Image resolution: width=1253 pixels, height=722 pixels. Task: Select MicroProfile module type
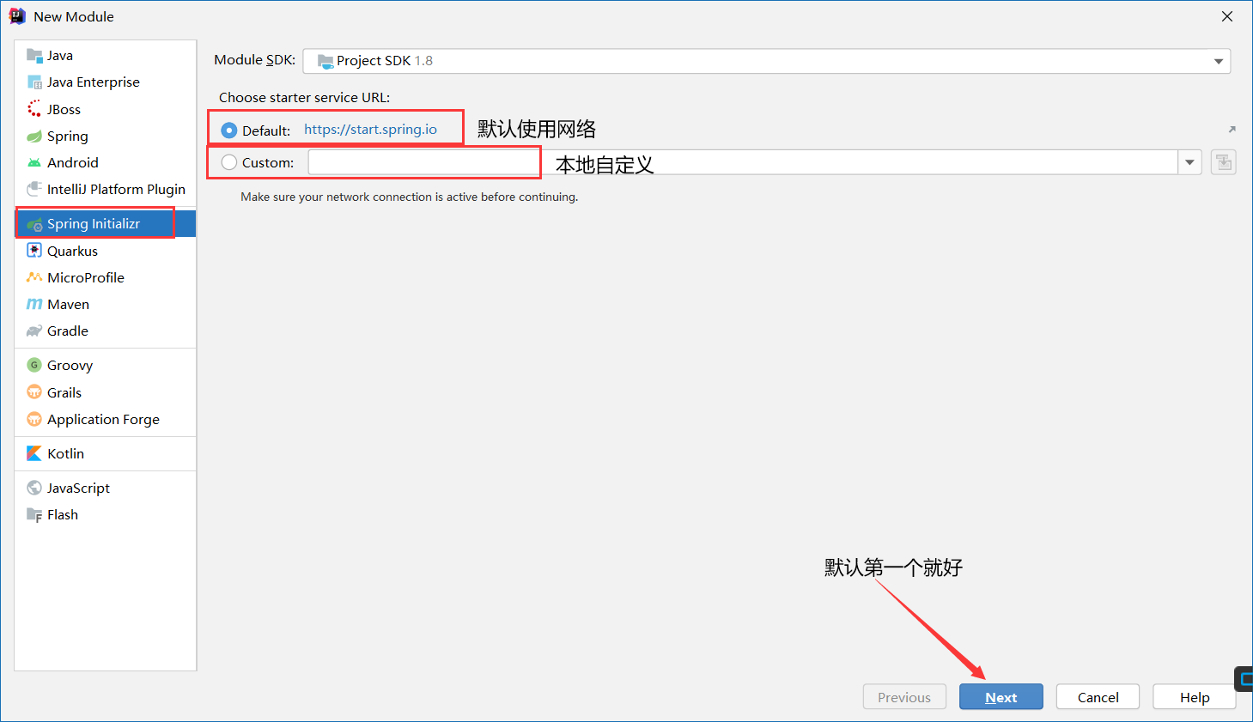106,277
